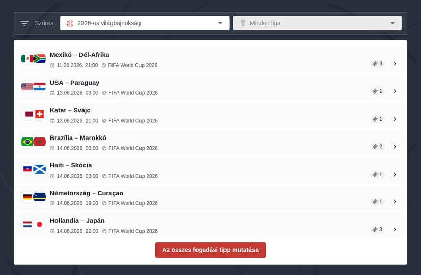Click the Switzerland flag icon

coord(40,114)
